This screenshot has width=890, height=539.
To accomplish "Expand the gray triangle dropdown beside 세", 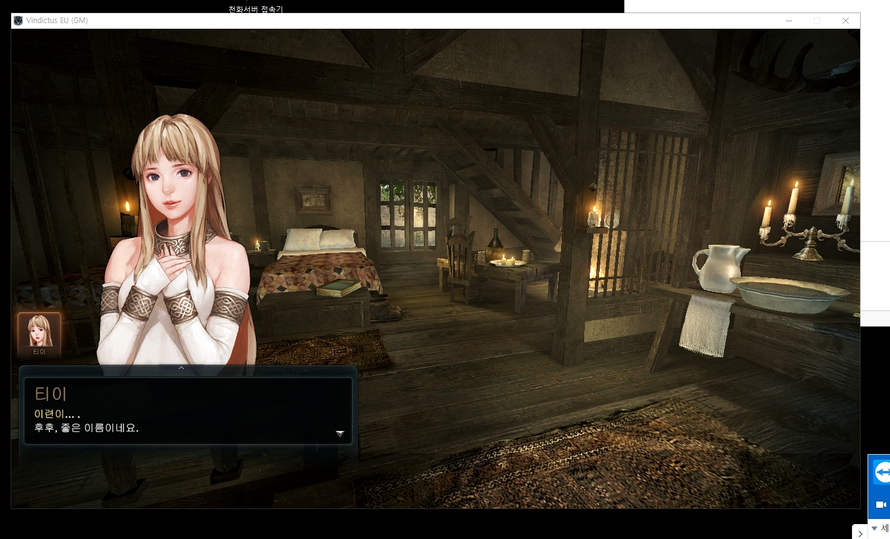I will coord(874,529).
